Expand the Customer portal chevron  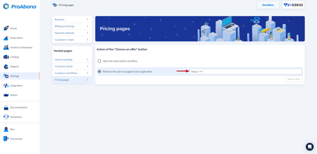(88, 66)
